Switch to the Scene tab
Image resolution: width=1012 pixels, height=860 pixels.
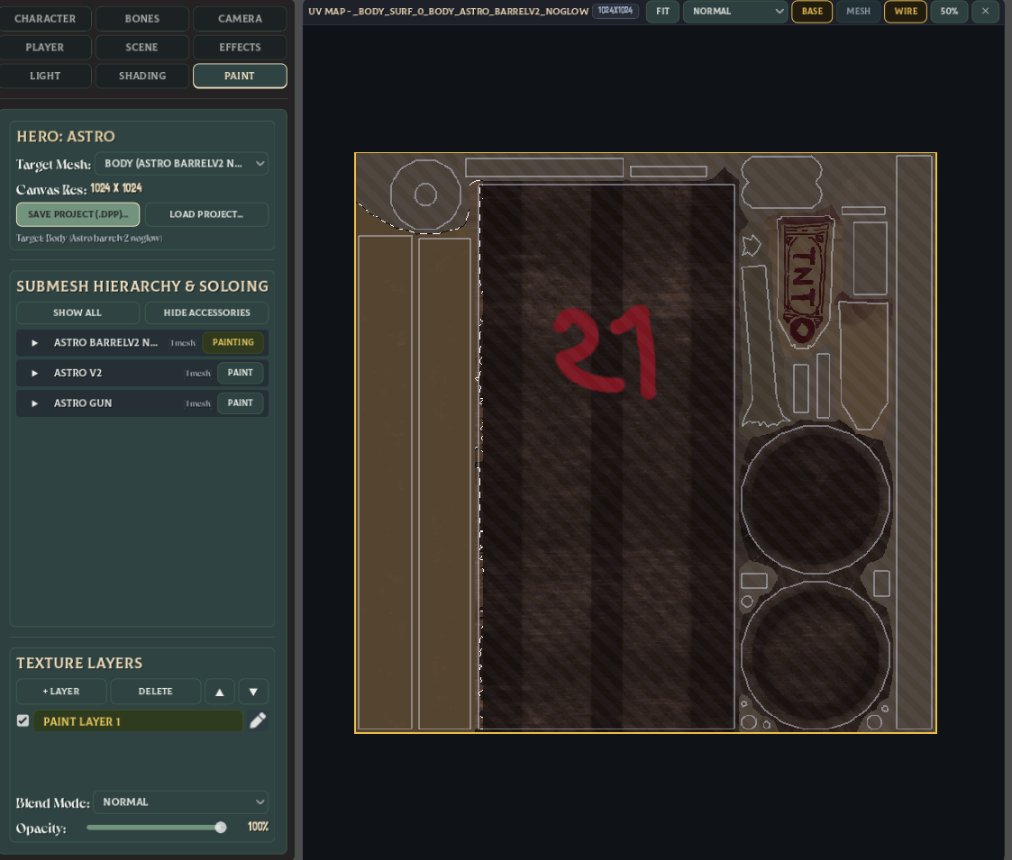click(142, 47)
